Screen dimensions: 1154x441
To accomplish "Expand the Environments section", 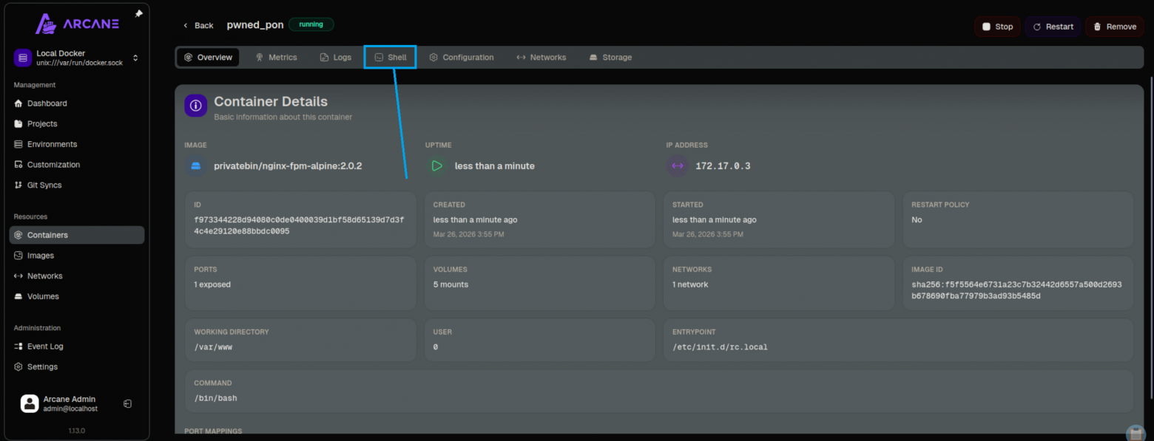I will pyautogui.click(x=51, y=144).
